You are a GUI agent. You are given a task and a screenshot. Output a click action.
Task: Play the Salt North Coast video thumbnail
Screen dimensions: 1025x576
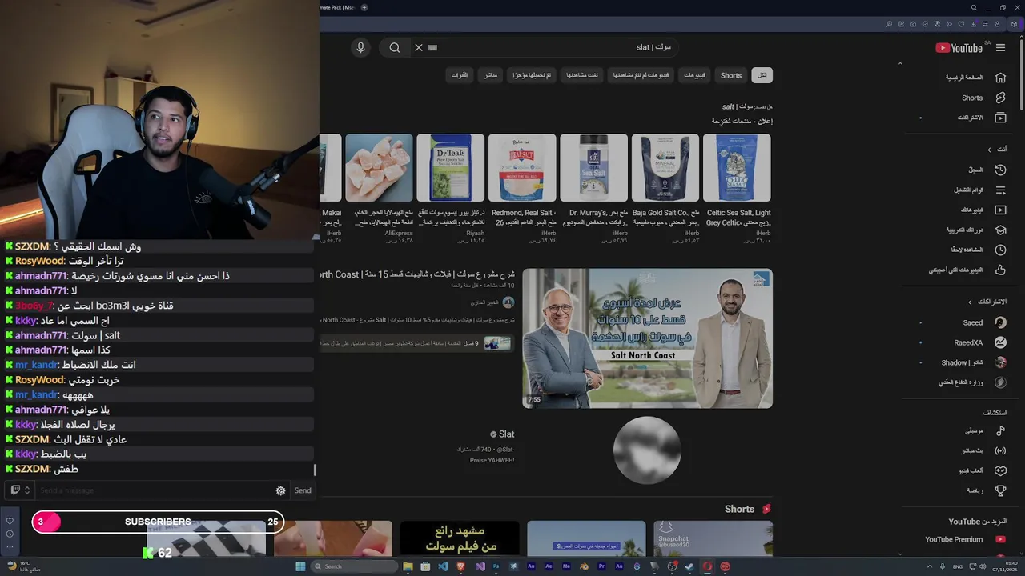tap(647, 338)
